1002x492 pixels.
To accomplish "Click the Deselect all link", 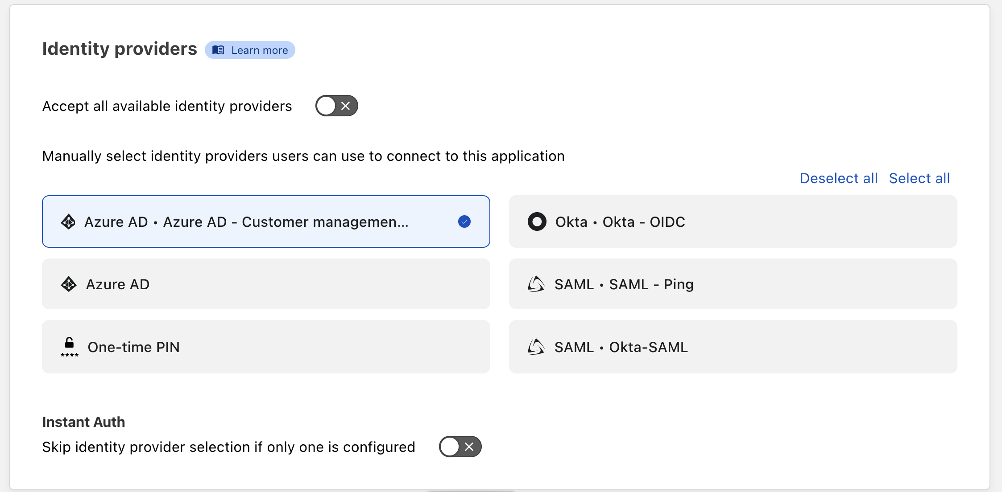I will [x=838, y=178].
